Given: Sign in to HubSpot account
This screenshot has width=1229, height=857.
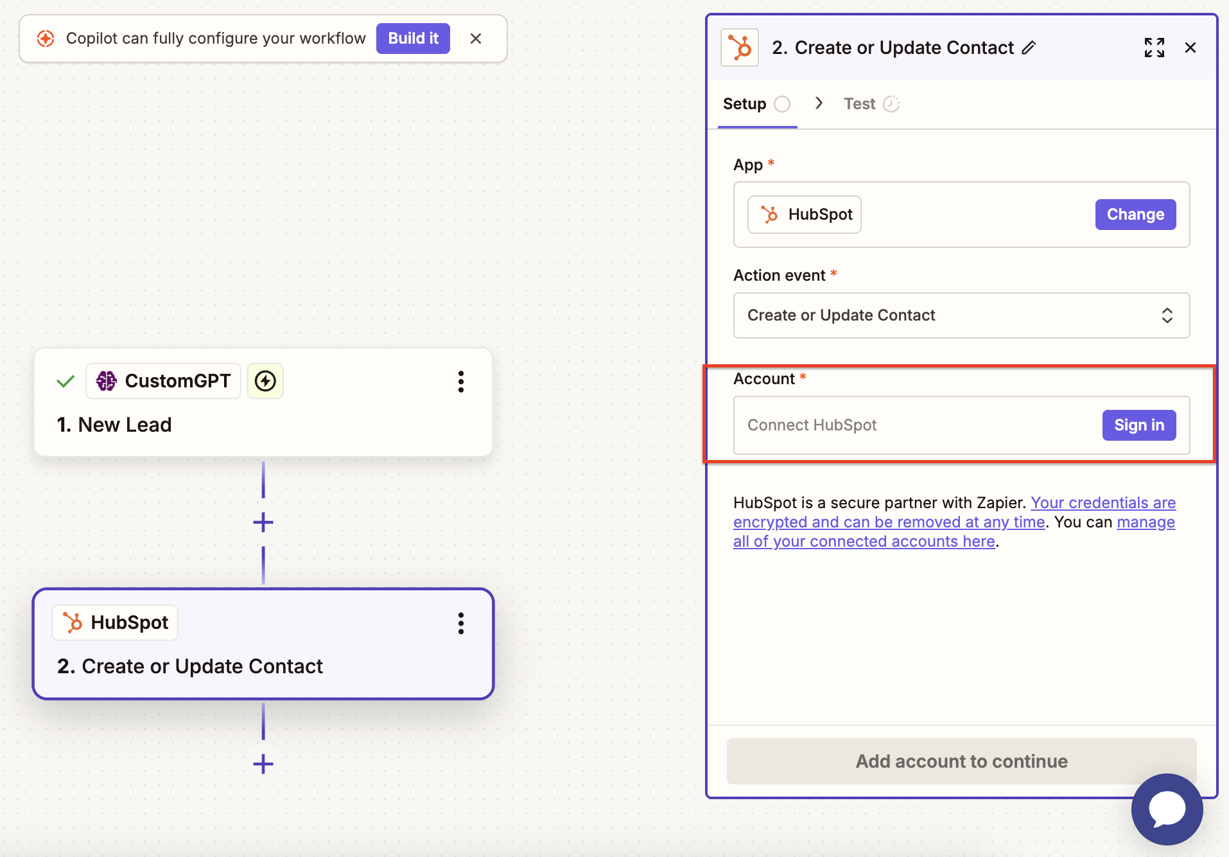Looking at the screenshot, I should [x=1139, y=425].
